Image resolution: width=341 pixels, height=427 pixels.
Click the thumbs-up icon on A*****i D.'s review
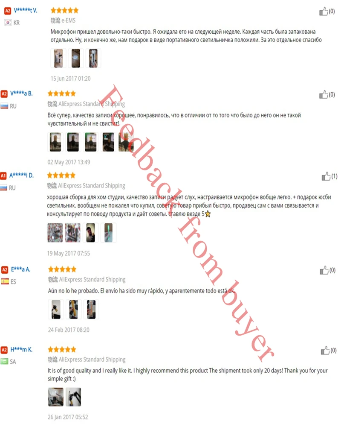coord(326,176)
